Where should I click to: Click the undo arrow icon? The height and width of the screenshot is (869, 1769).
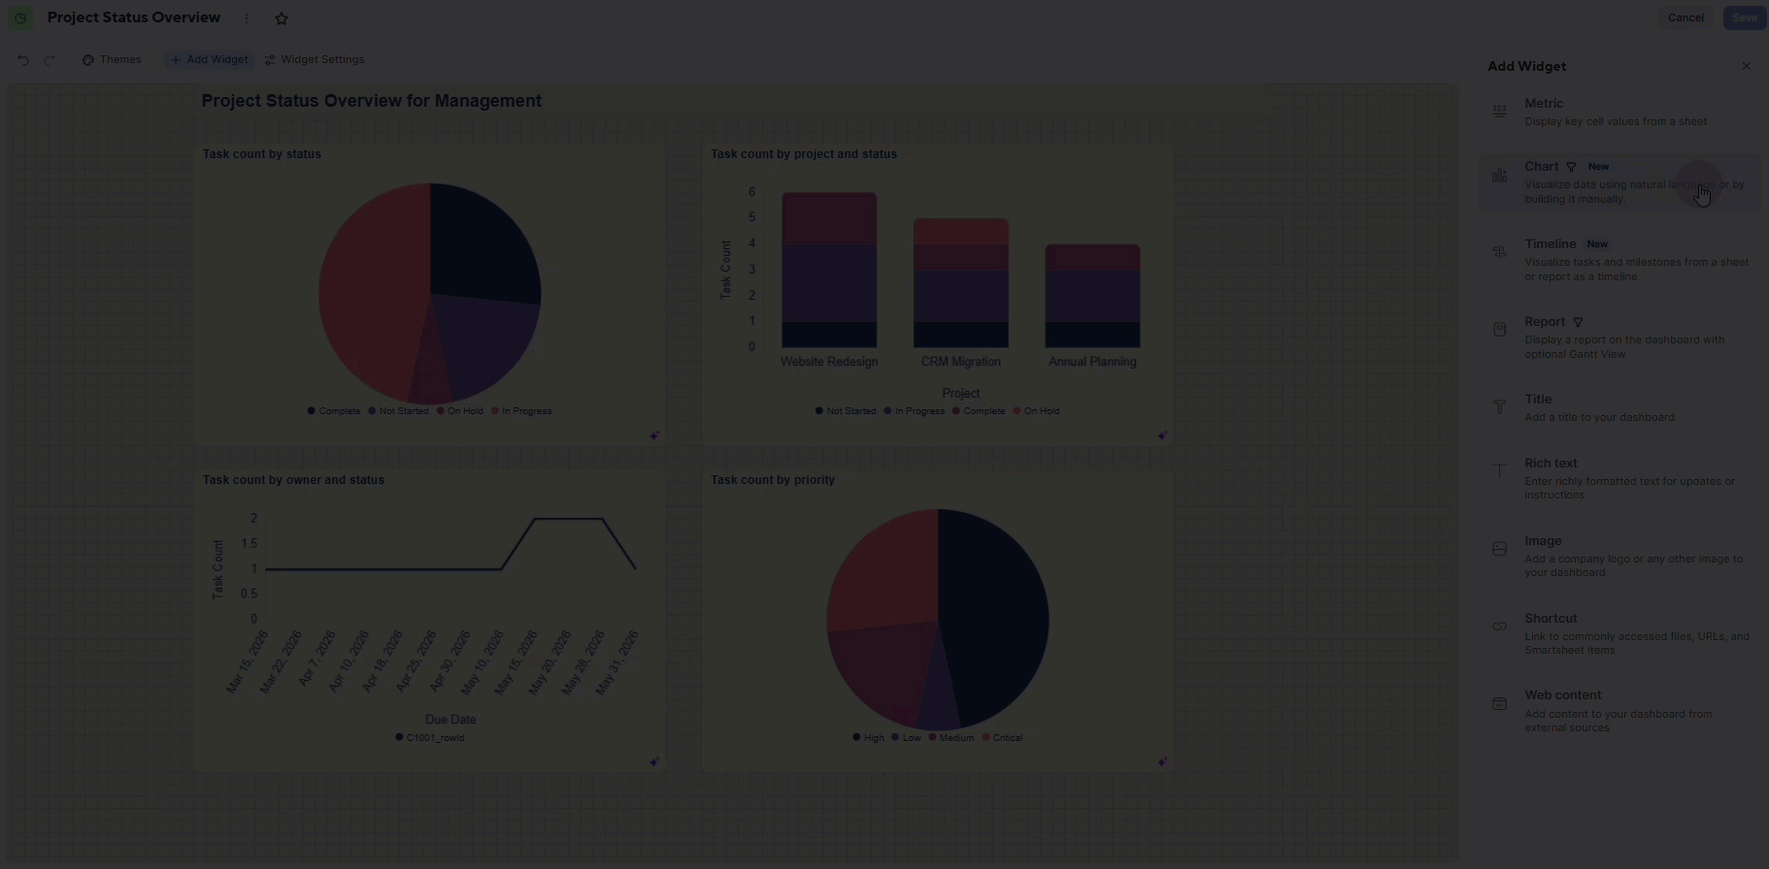23,60
